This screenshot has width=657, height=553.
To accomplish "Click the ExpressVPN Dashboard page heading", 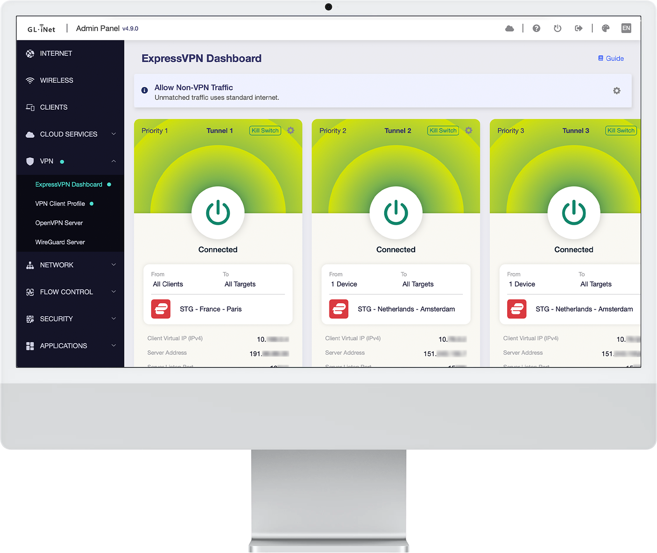I will (202, 58).
